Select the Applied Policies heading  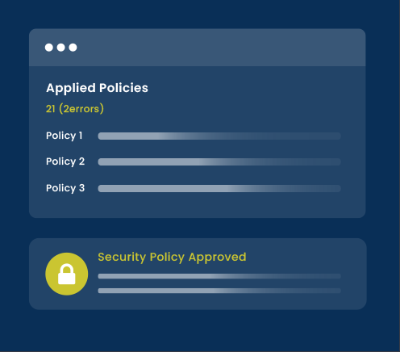point(97,88)
